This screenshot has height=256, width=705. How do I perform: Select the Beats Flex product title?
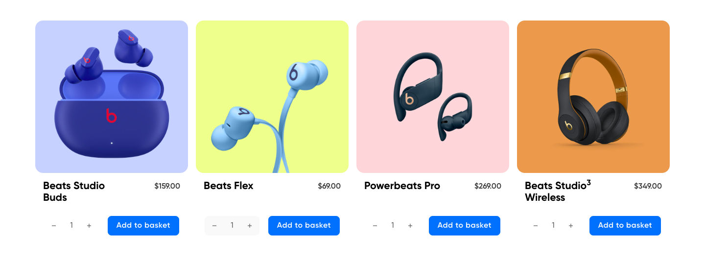pos(229,186)
